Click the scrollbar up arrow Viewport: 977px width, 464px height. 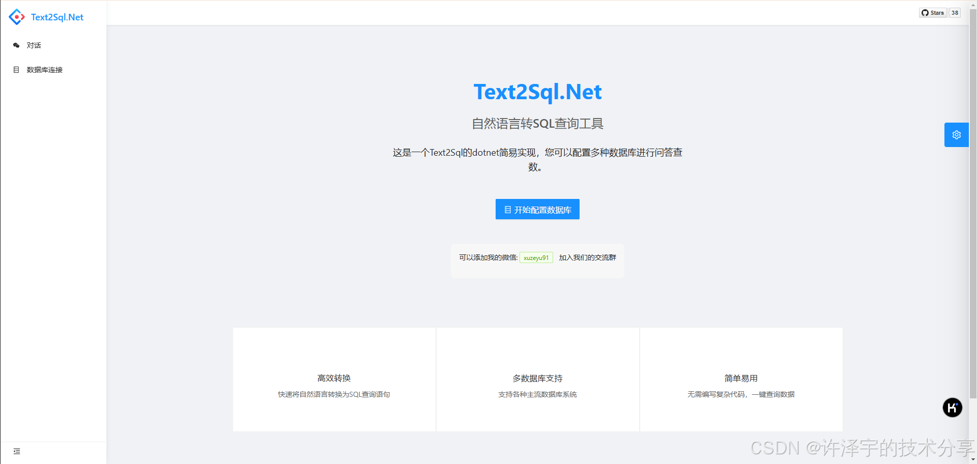(x=973, y=4)
